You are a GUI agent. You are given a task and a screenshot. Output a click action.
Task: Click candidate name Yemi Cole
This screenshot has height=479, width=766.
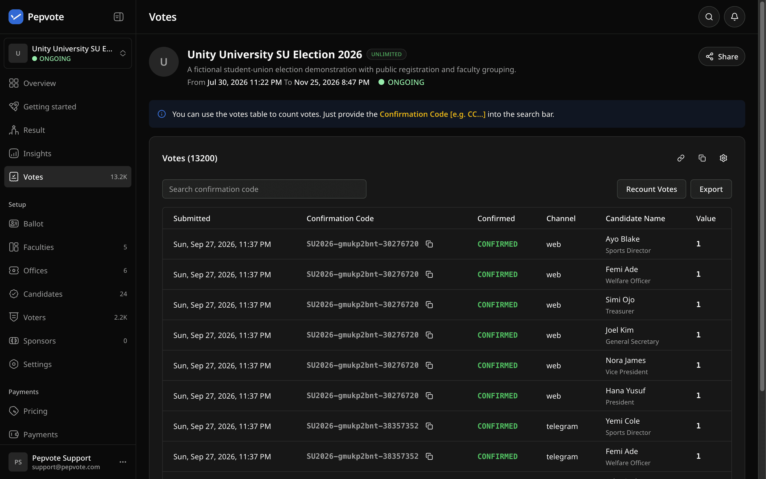click(622, 421)
